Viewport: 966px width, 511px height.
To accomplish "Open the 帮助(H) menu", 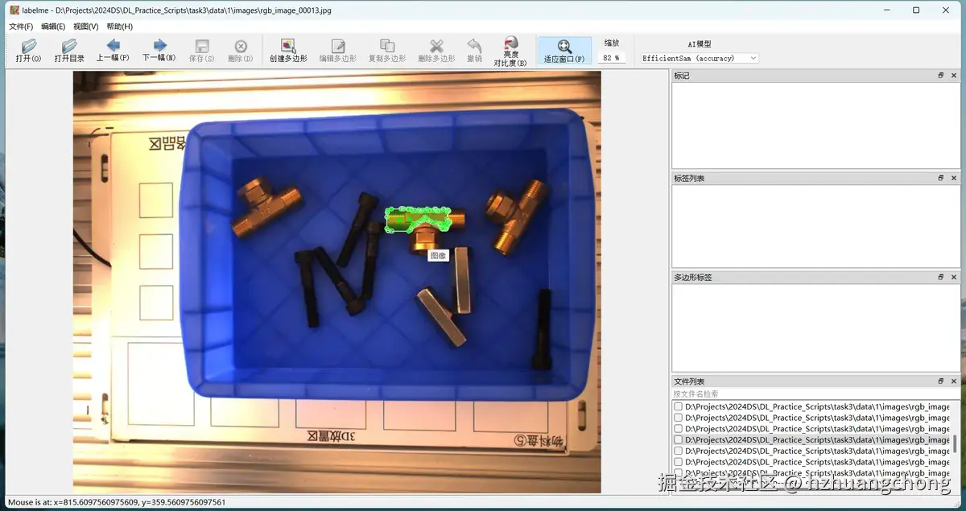I will (x=119, y=27).
